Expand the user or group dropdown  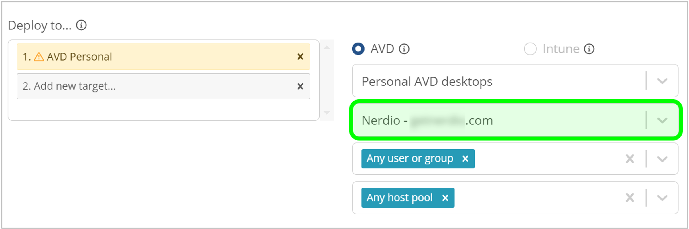point(662,159)
